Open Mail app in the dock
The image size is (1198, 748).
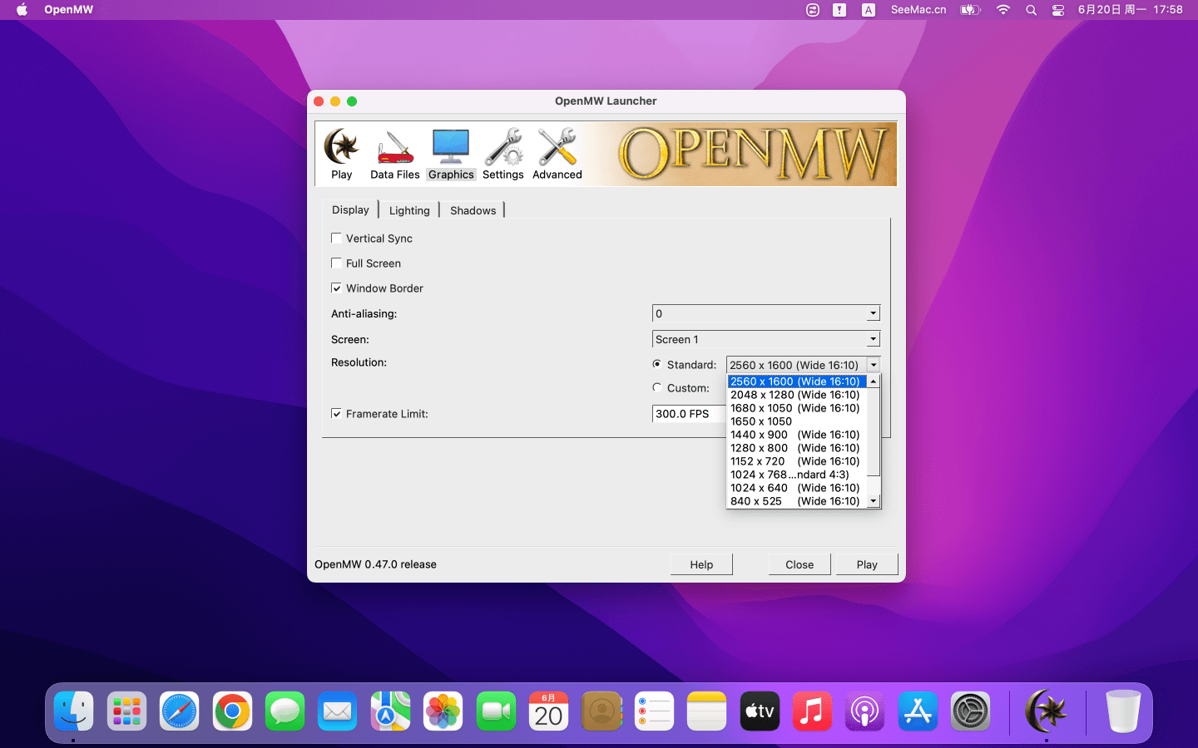click(x=338, y=711)
